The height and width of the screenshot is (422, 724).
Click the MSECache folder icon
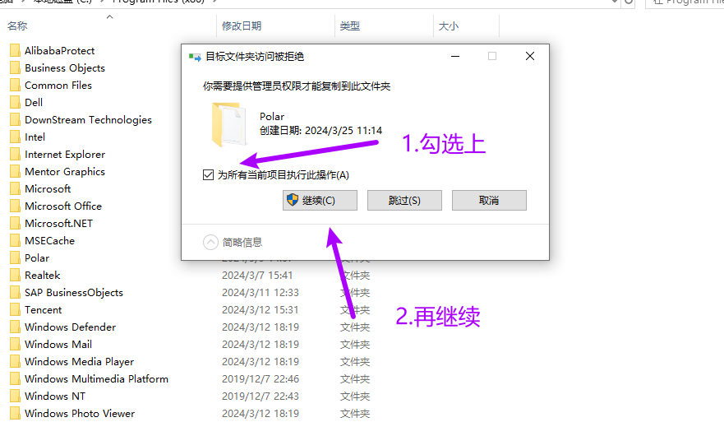[16, 240]
